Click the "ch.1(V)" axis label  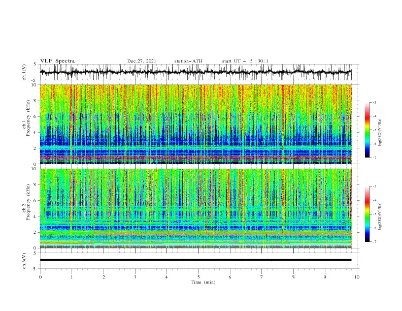tap(24, 72)
